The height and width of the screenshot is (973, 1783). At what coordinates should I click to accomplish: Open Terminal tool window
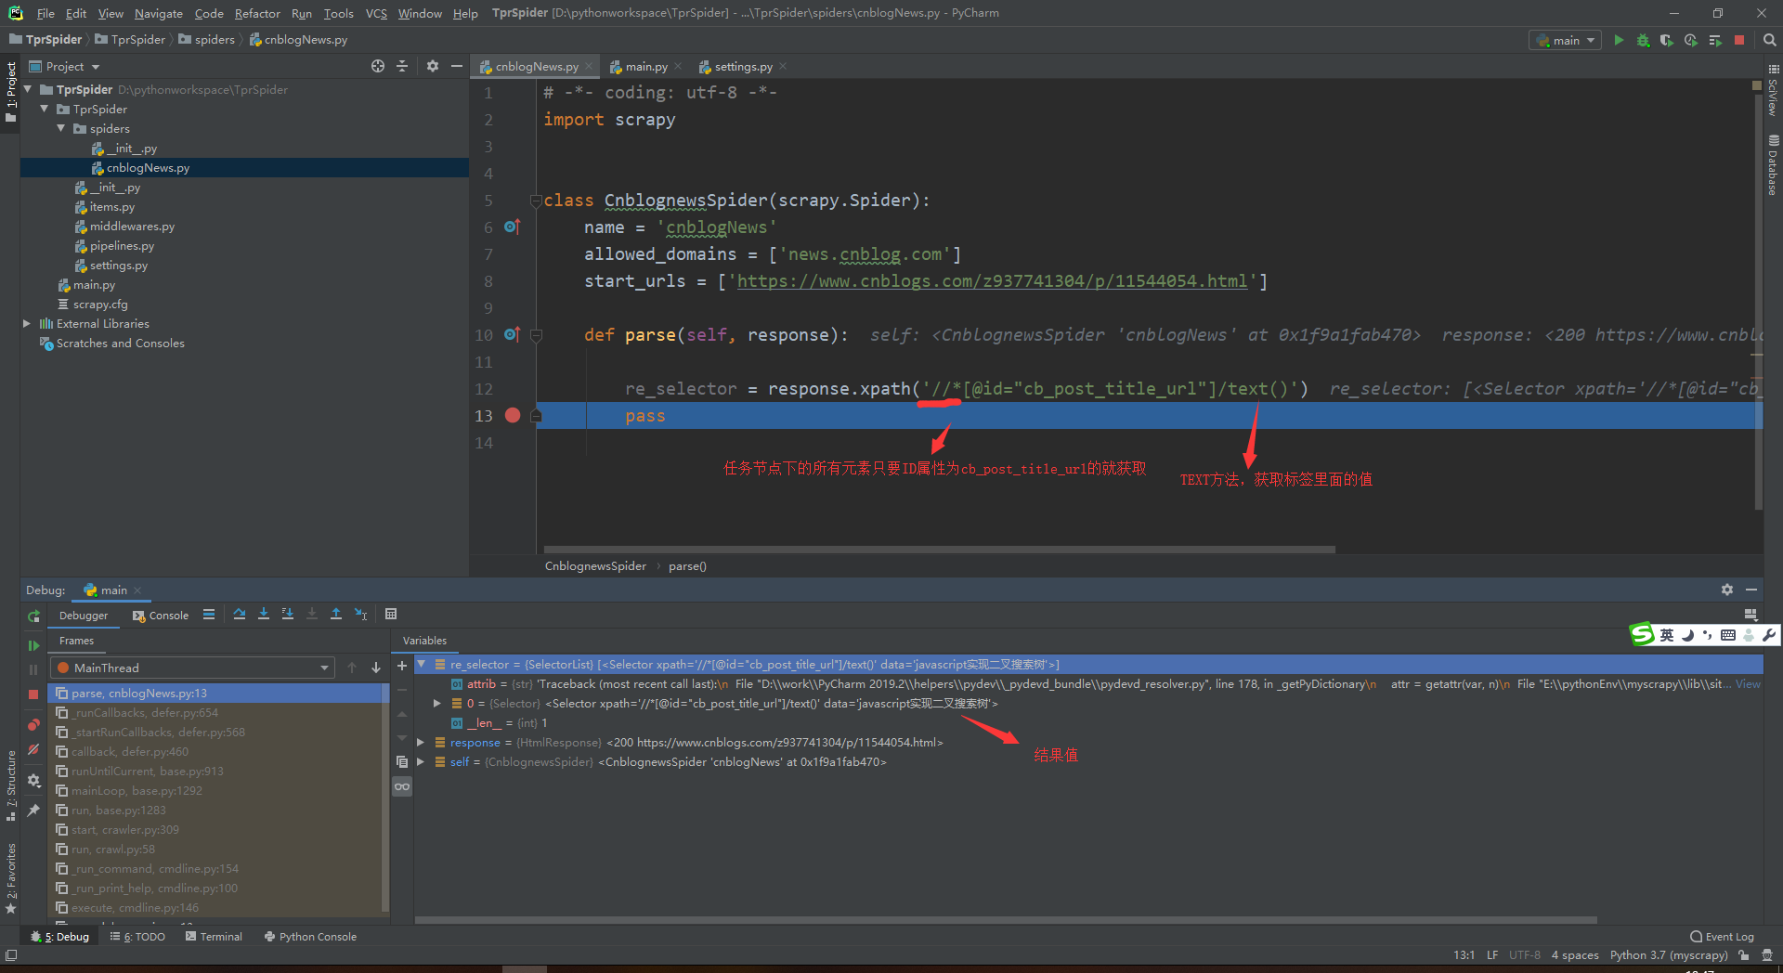coord(214,936)
